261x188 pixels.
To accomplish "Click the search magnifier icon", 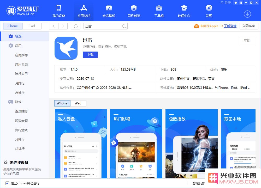I will pos(124,26).
